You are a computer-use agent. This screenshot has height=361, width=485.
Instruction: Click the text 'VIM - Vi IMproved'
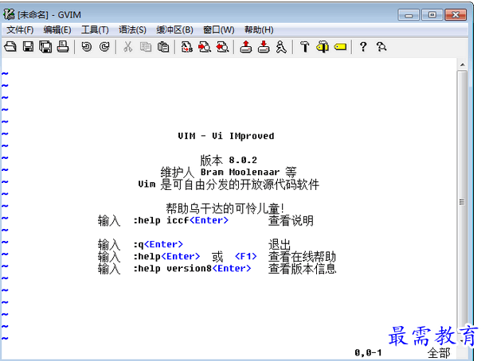[x=226, y=136]
